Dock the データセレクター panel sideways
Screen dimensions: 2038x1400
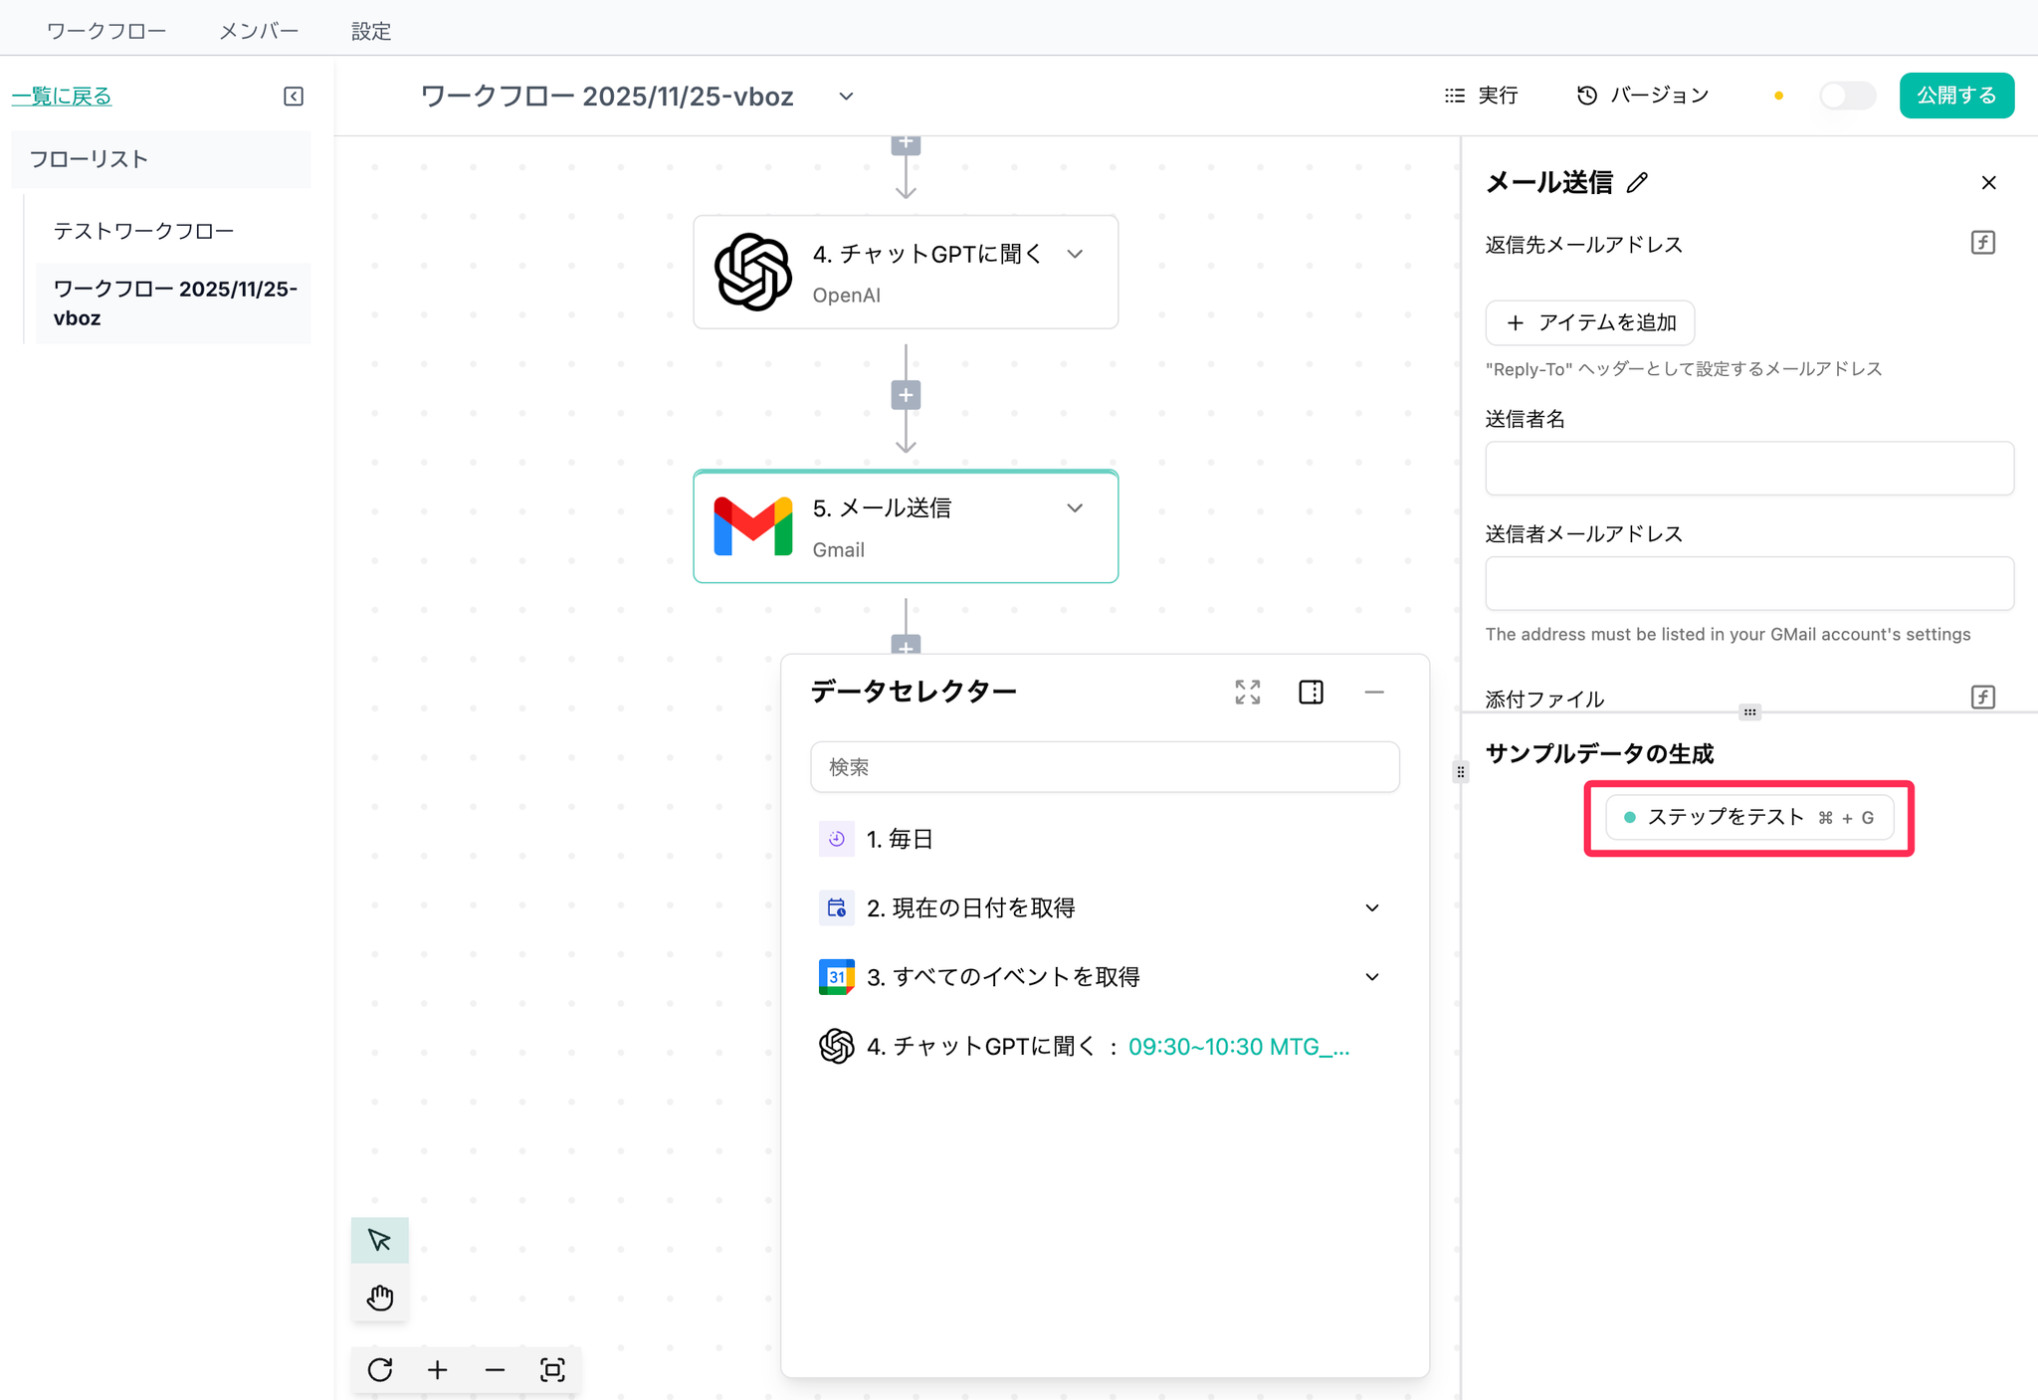coord(1311,692)
